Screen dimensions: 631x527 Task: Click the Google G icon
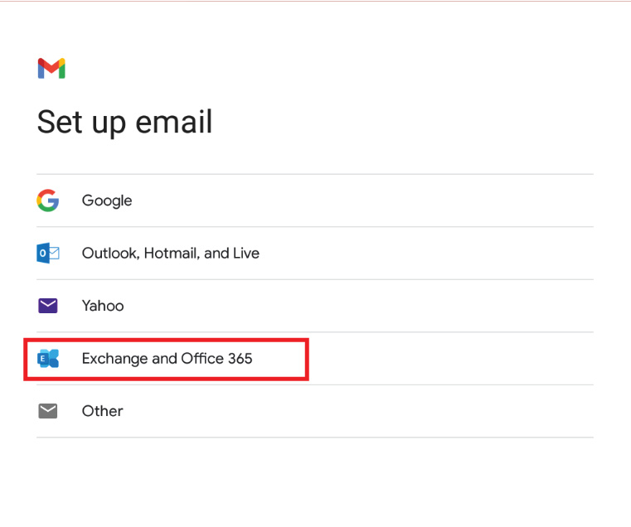48,201
